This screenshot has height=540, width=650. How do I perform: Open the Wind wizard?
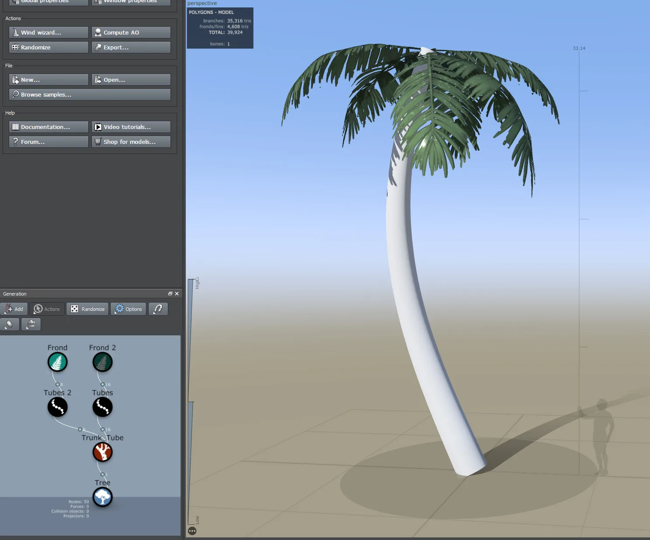tap(49, 32)
